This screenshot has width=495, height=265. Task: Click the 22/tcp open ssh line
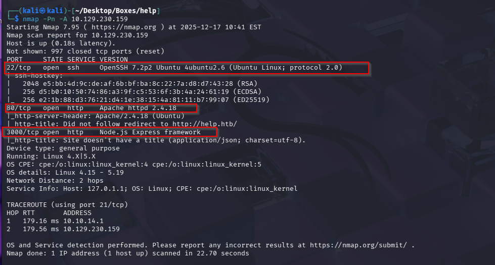(174, 68)
